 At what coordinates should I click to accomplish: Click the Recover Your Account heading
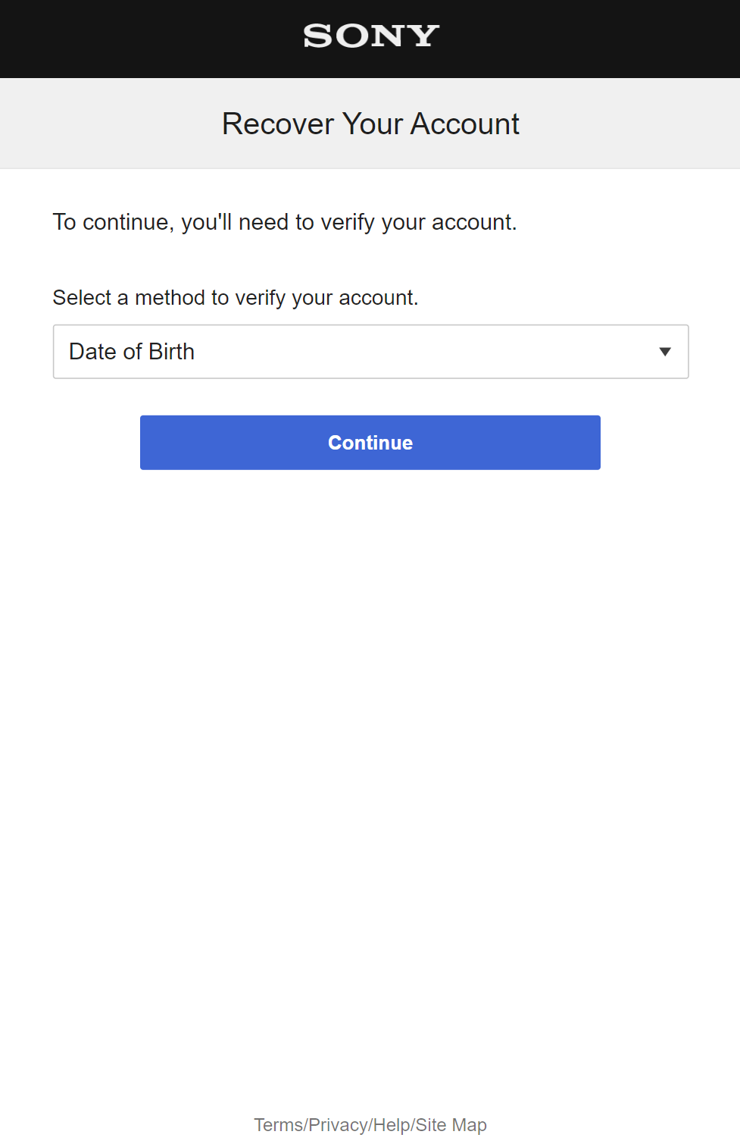pyautogui.click(x=370, y=124)
